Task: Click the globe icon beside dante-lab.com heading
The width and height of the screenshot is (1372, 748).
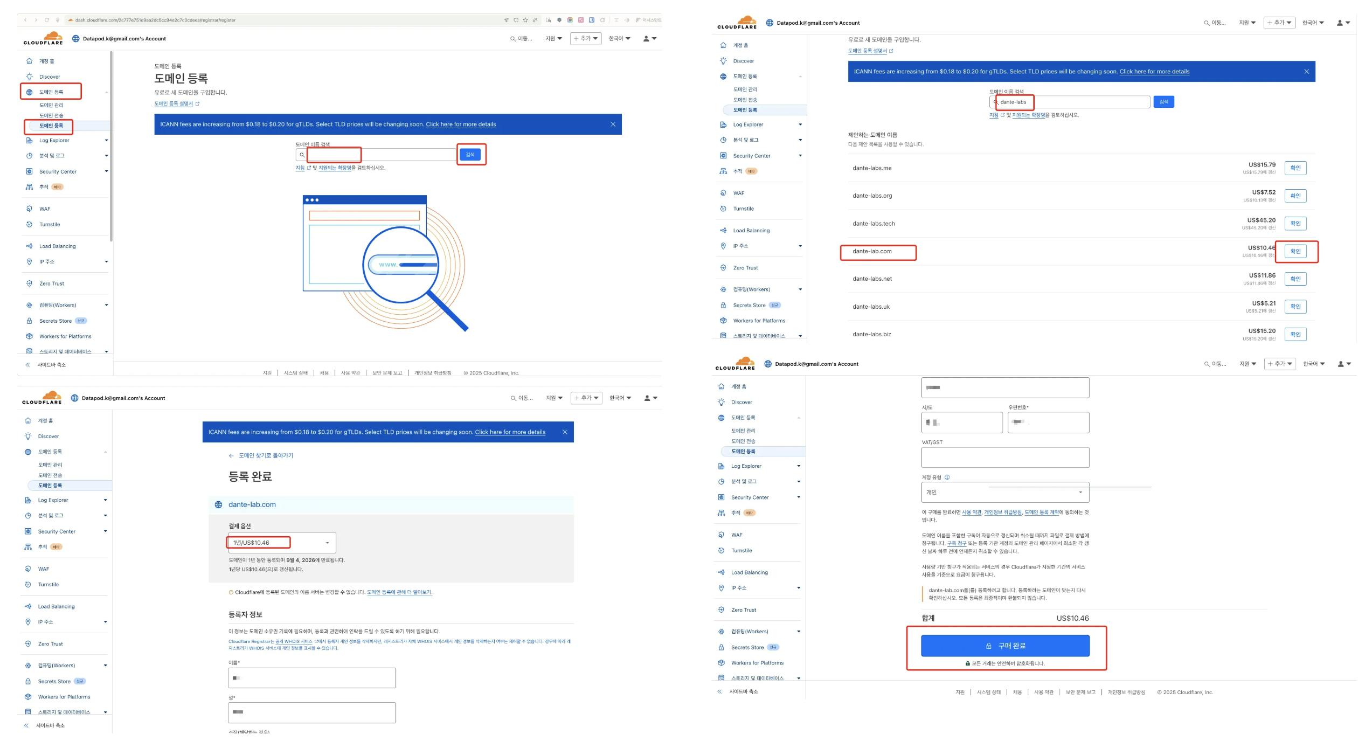Action: point(218,505)
